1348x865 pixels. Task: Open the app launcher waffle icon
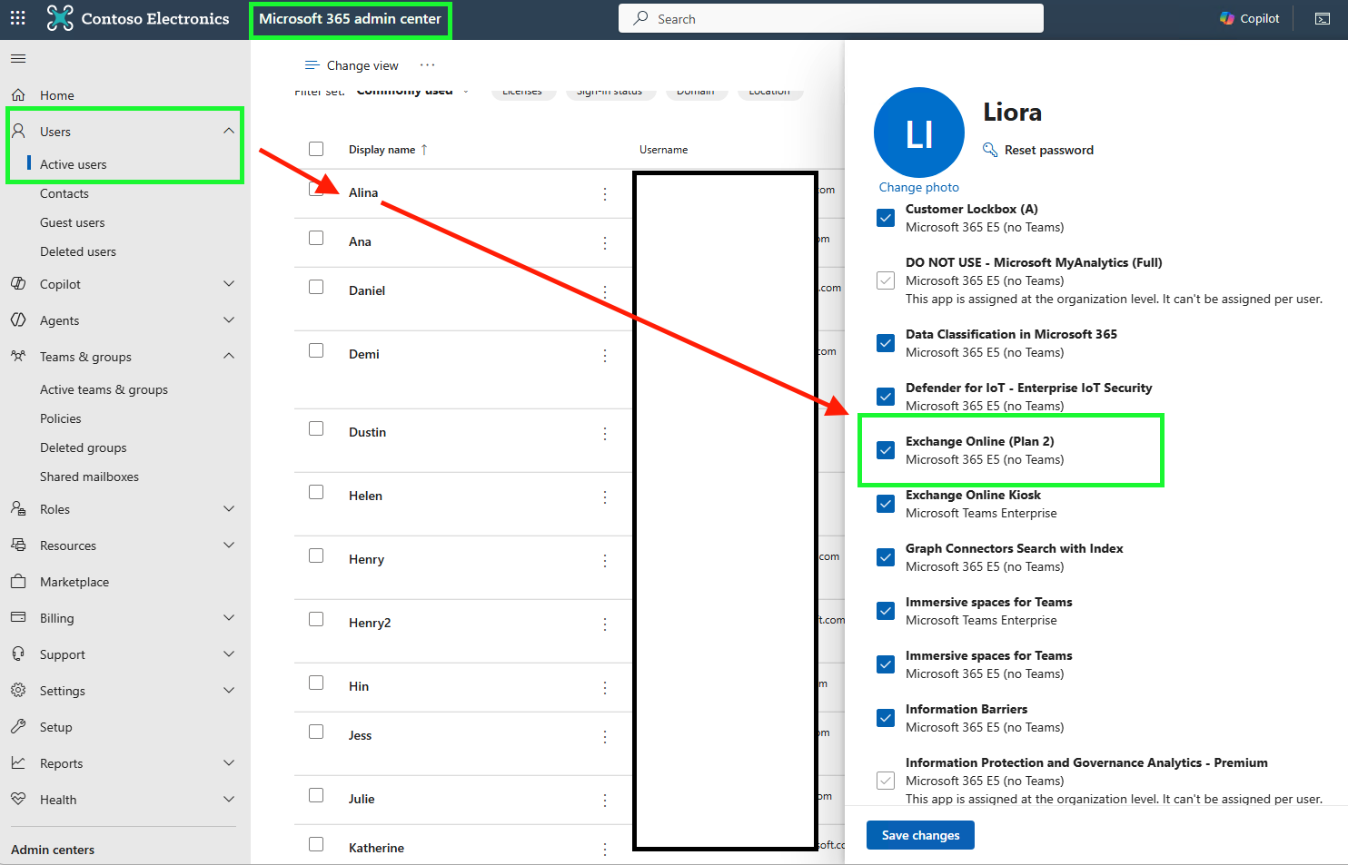point(18,18)
